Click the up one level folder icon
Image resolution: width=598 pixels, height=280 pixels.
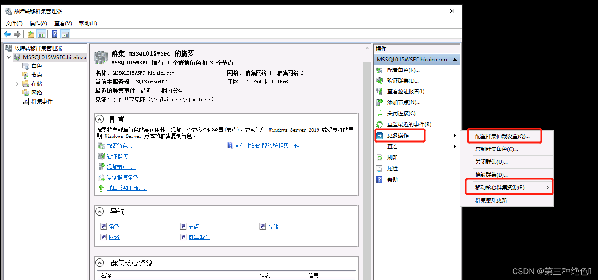31,34
